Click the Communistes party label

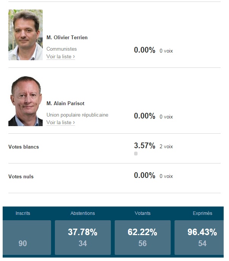pyautogui.click(x=62, y=49)
